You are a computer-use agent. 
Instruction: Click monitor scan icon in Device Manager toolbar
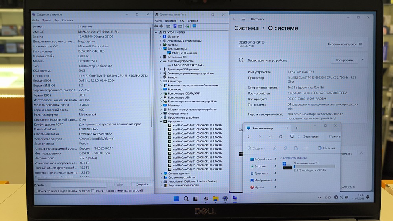pyautogui.click(x=194, y=26)
